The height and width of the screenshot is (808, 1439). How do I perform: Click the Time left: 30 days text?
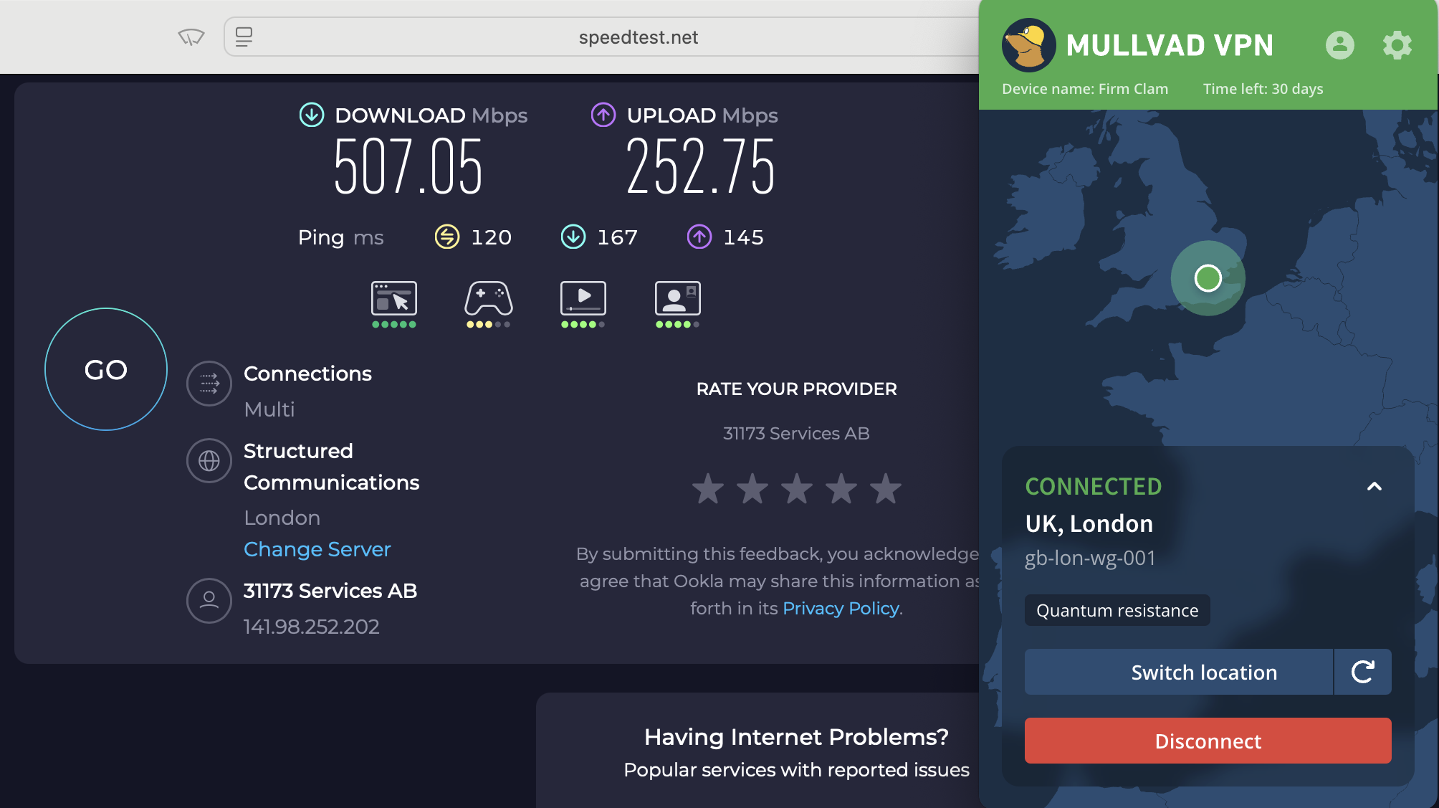coord(1263,89)
